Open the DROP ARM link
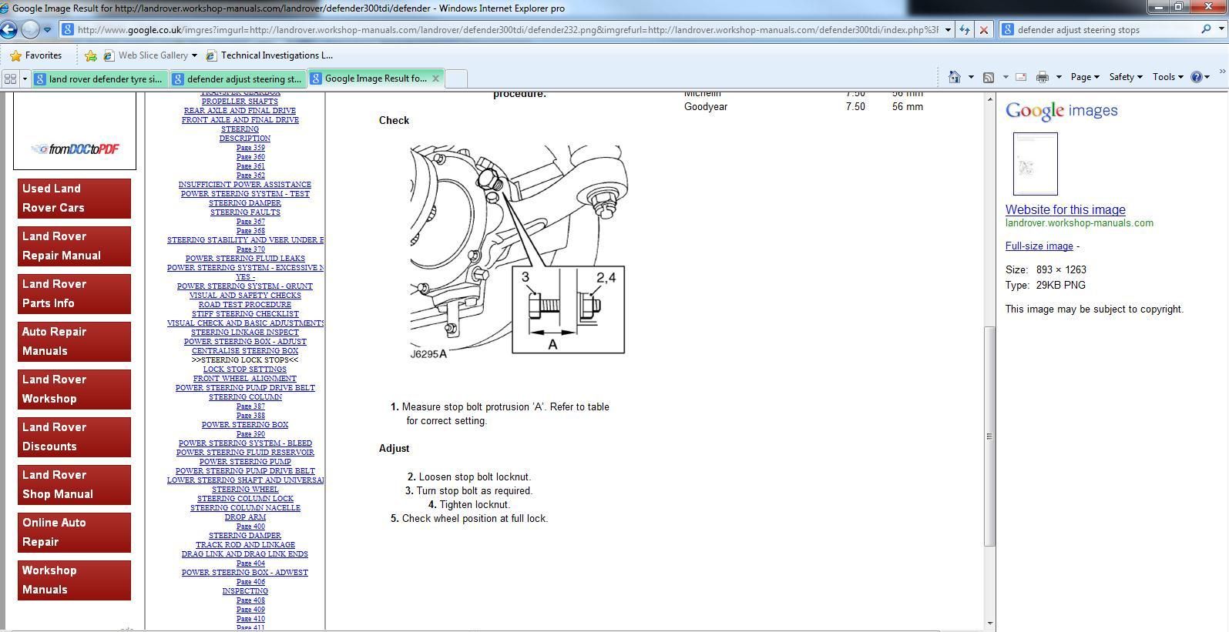 point(245,517)
